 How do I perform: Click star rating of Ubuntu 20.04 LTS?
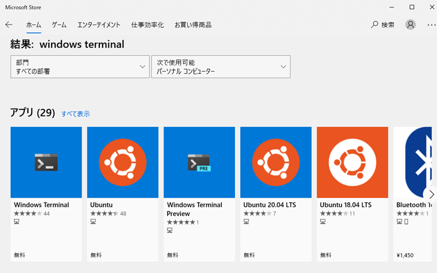click(x=258, y=214)
